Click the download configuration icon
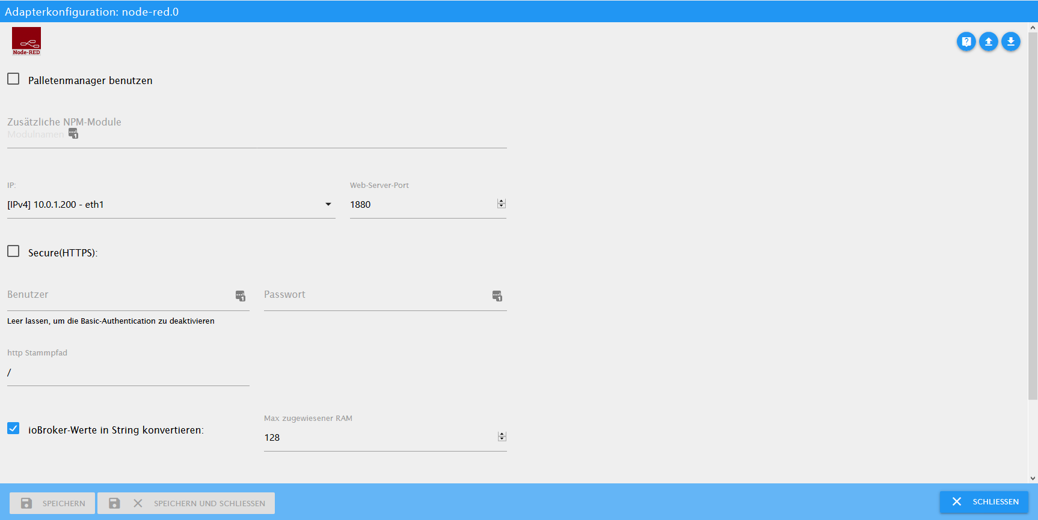Screen dimensions: 1038x520 coord(1011,41)
